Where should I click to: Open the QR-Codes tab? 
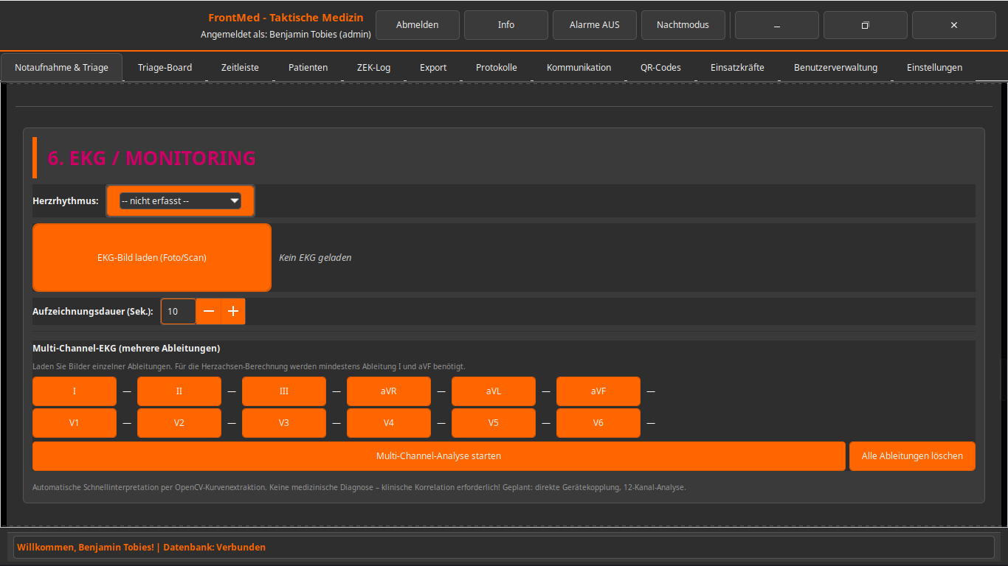(660, 68)
